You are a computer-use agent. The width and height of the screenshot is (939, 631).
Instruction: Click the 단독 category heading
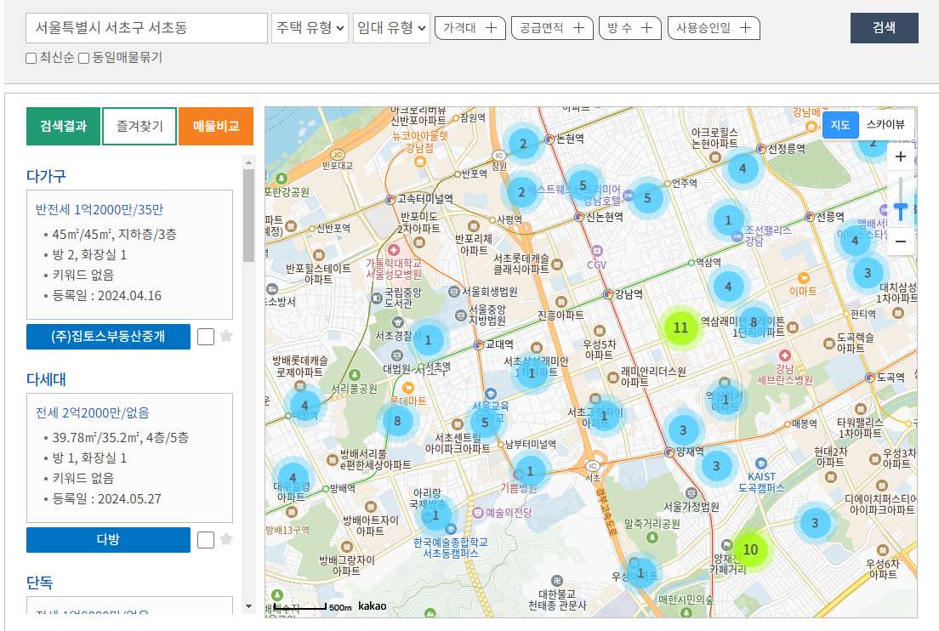point(39,582)
